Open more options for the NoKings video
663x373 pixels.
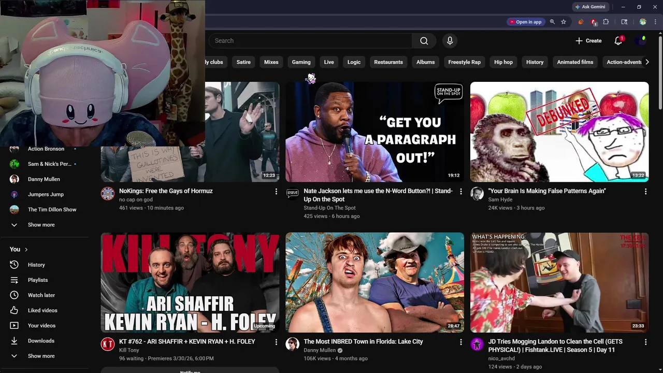276,192
